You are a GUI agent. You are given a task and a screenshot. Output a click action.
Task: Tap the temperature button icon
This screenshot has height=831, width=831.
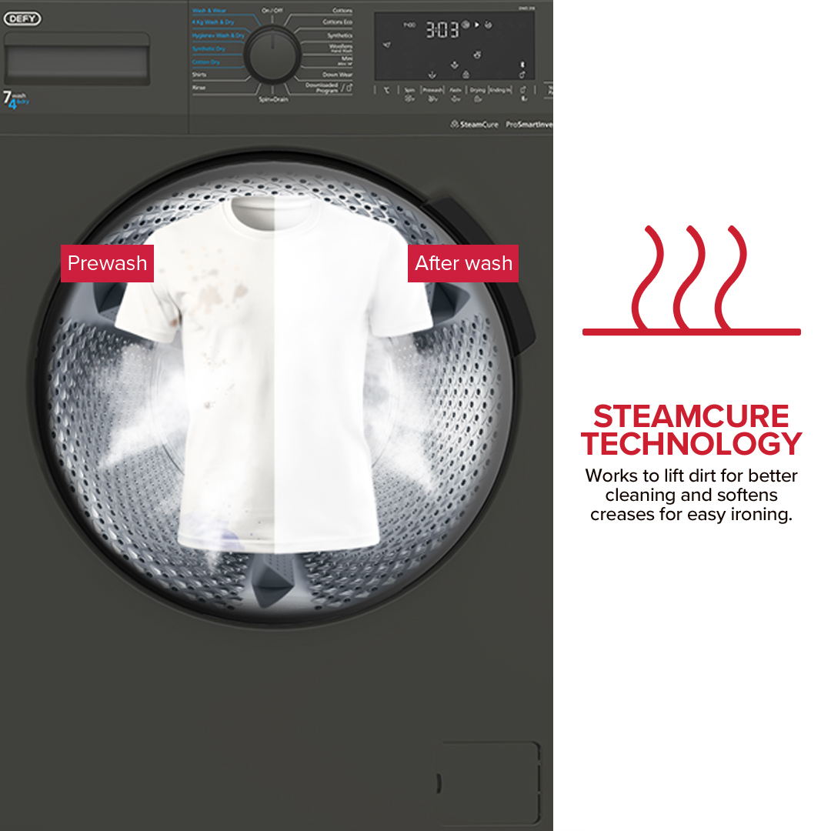(386, 91)
